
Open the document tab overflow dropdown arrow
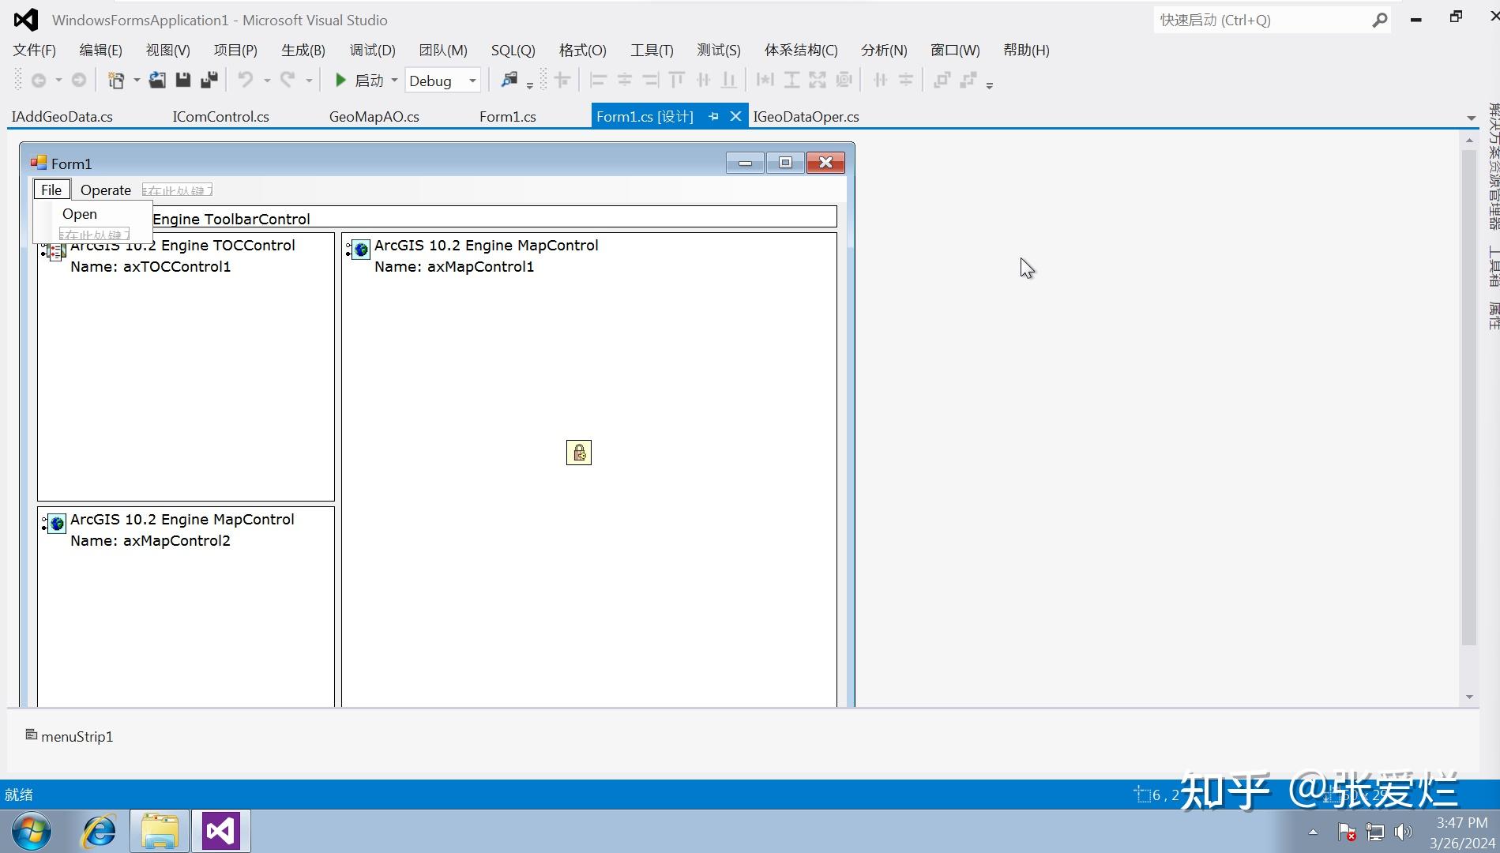pos(1471,118)
